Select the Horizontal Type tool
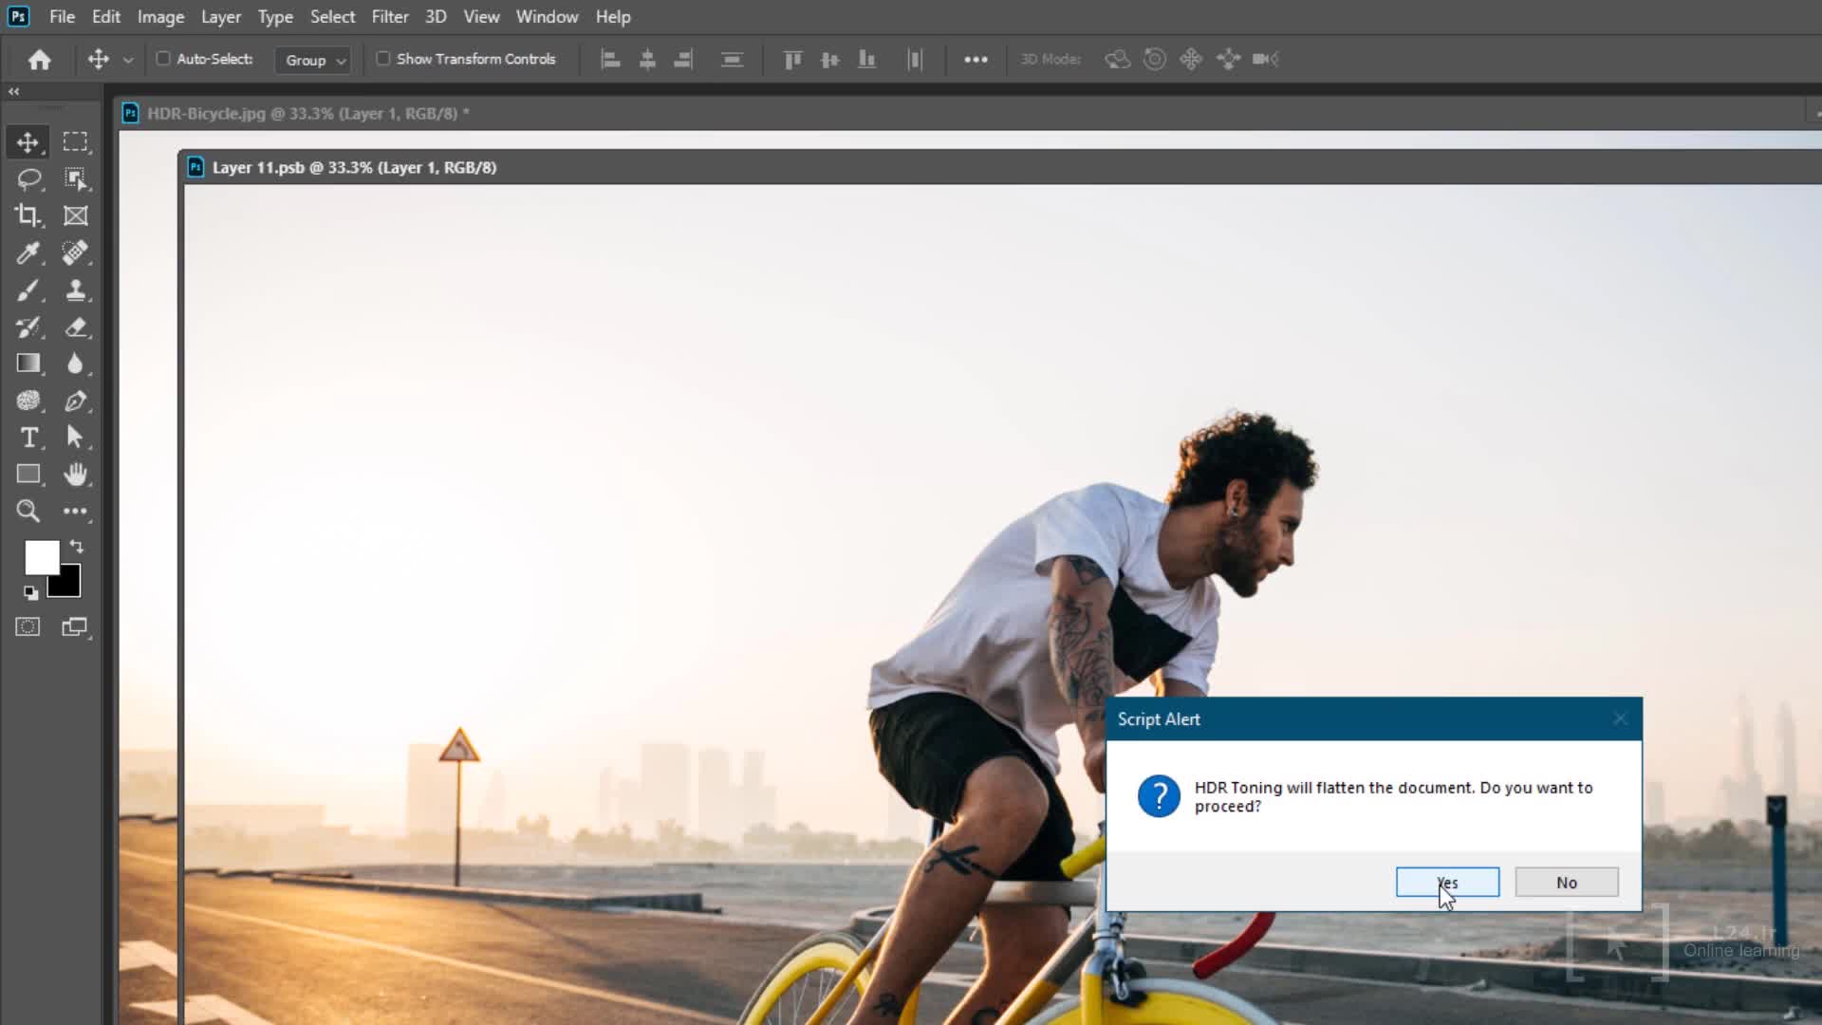 (x=28, y=438)
